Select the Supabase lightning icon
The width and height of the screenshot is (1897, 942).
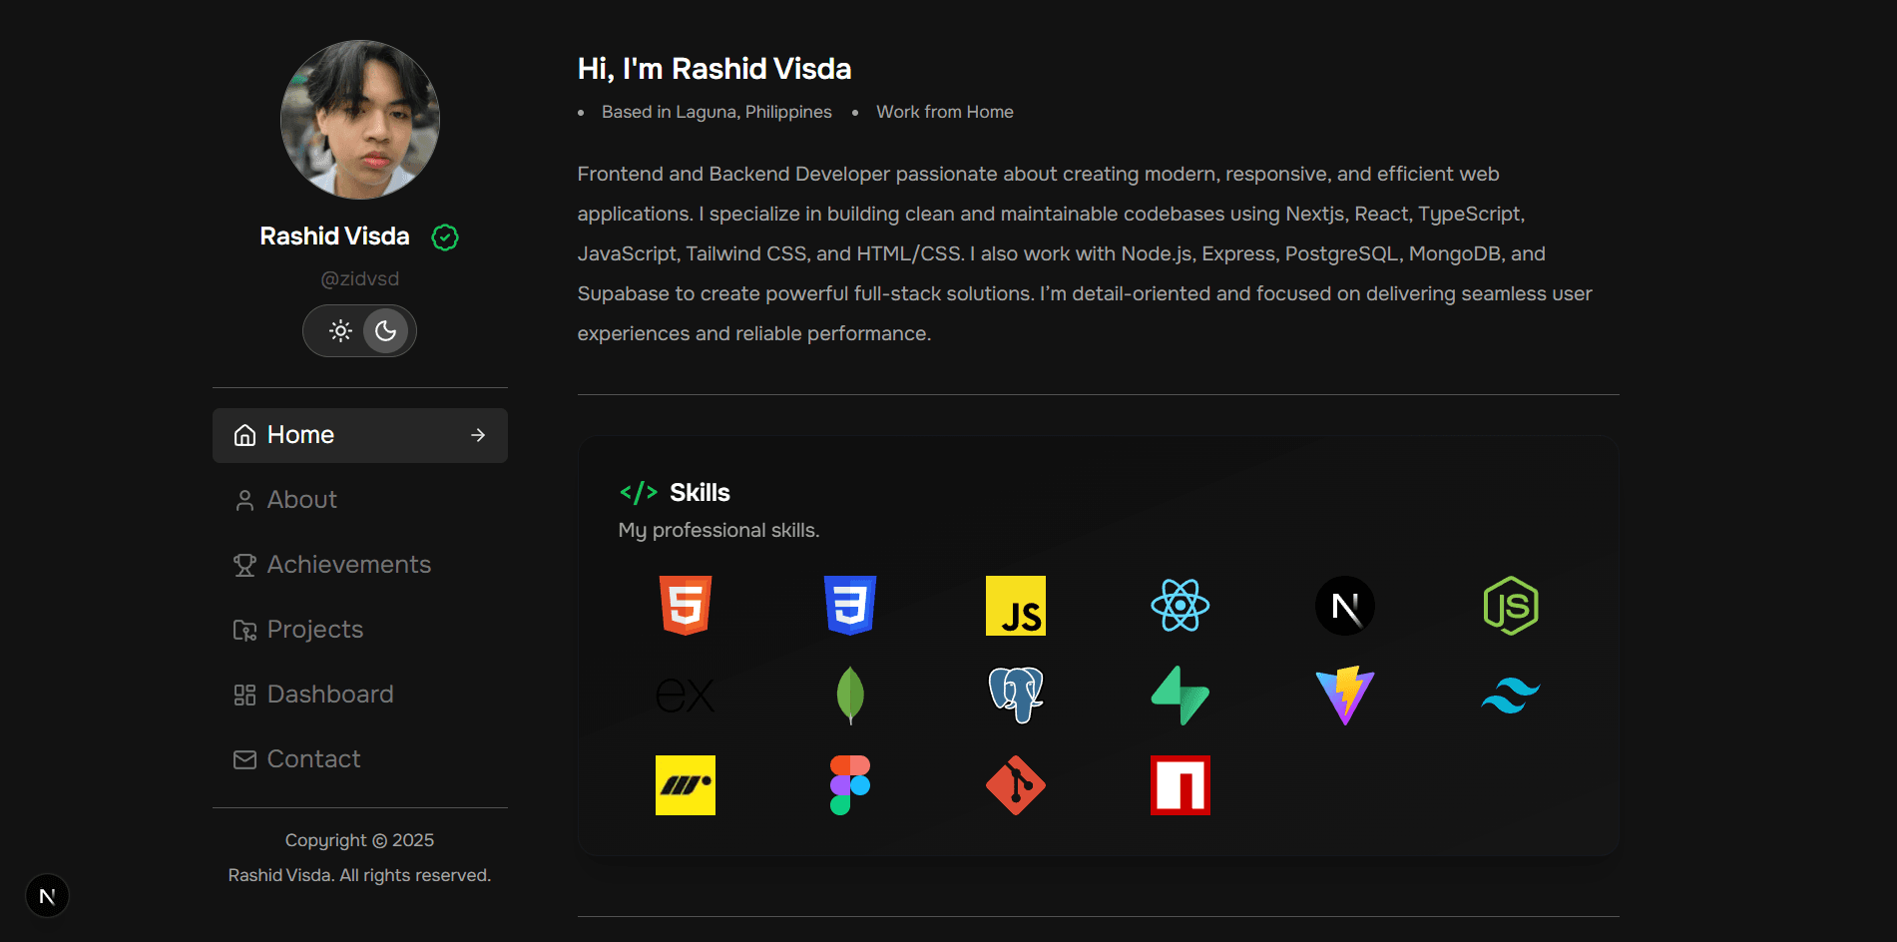coord(1180,696)
